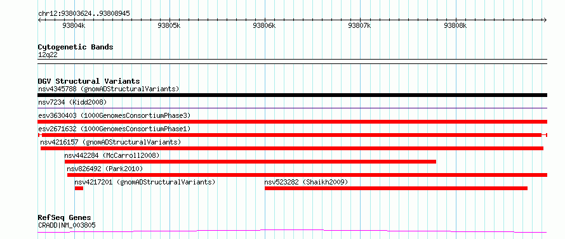Viewport: 565px width, 239px height.
Task: Click the Cytogenetic Bands track heading
Action: click(x=76, y=47)
